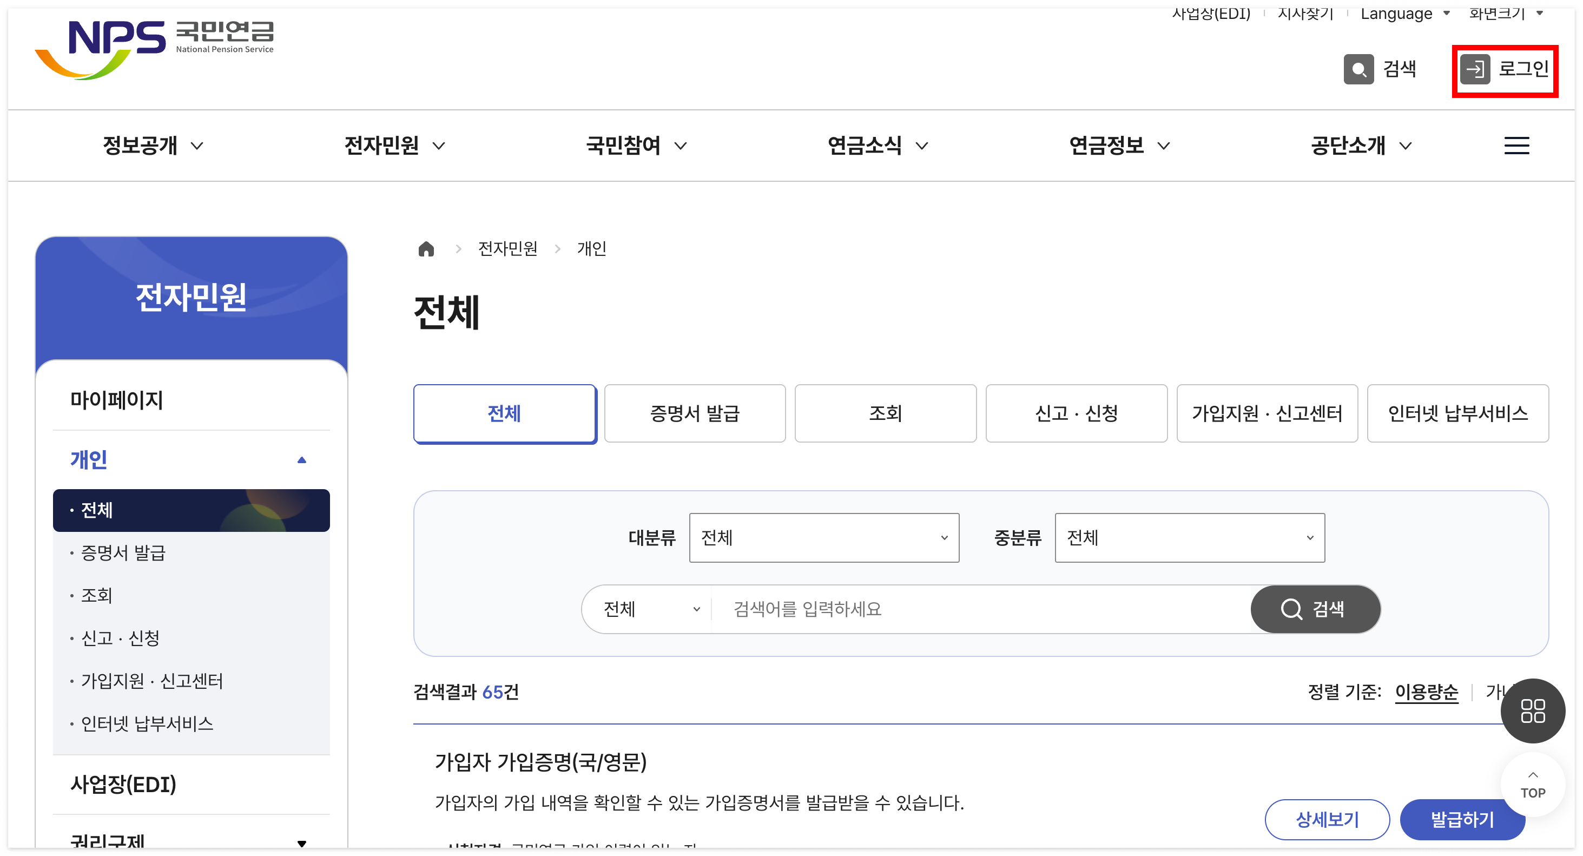Open 마이페이지 in the sidebar
The width and height of the screenshot is (1583, 856).
pyautogui.click(x=117, y=400)
